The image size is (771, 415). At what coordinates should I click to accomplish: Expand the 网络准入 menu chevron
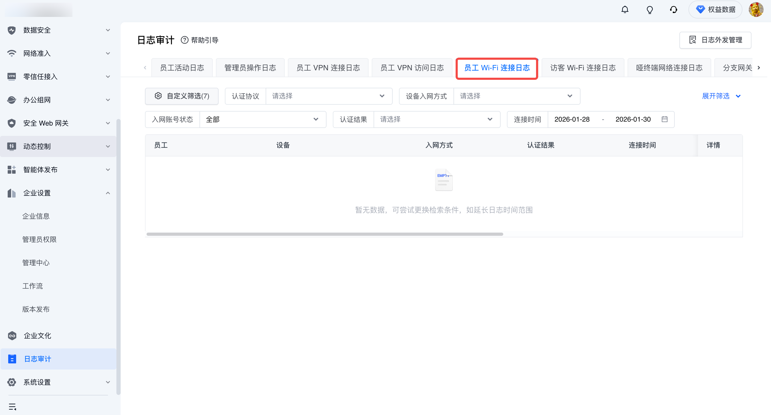108,53
